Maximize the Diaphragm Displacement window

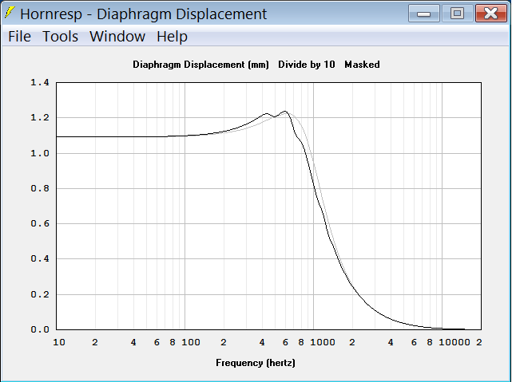(x=457, y=14)
